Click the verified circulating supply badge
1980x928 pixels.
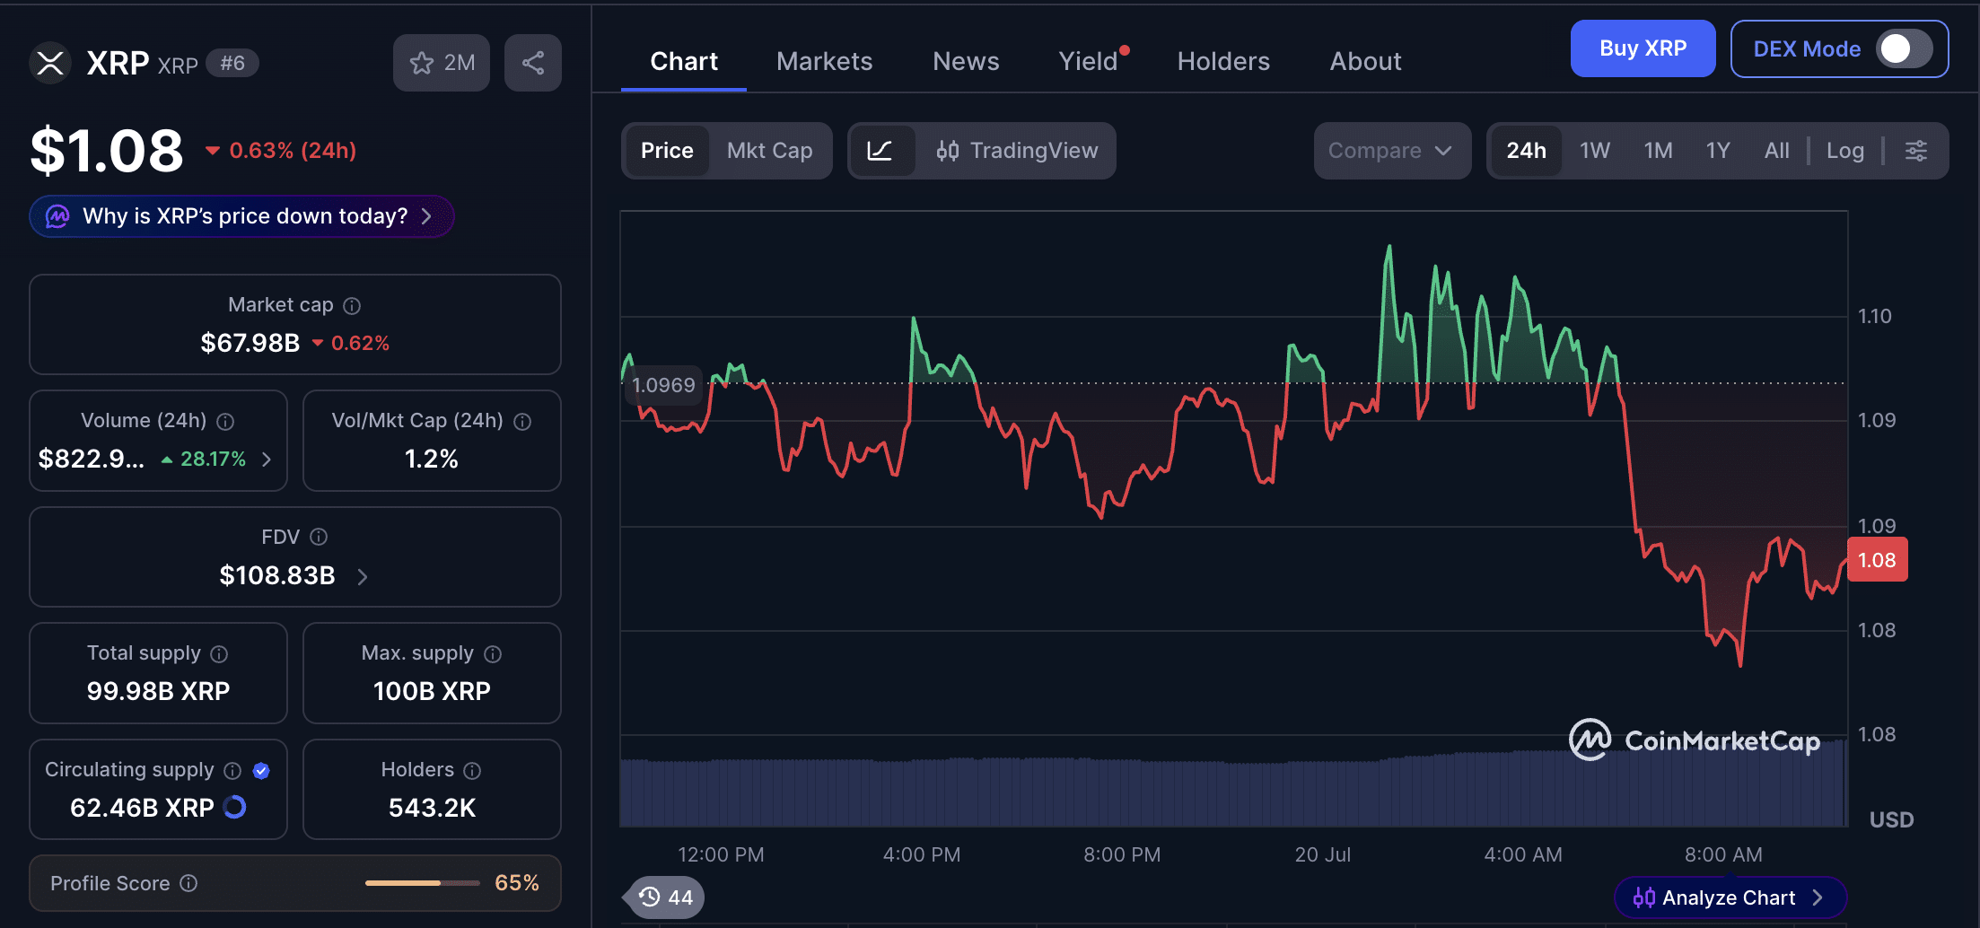pos(261,771)
